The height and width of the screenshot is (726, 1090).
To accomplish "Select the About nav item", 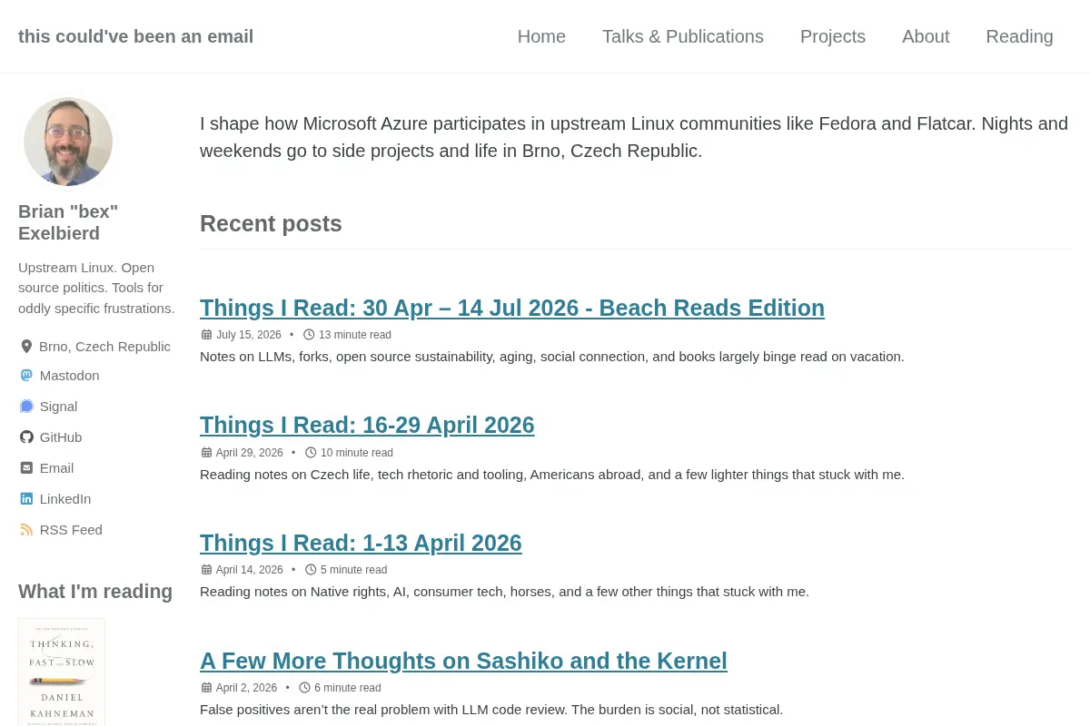I will [926, 36].
